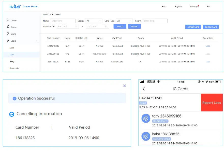Open the Card Type dropdown
This screenshot has width=224, height=151.
124,21
